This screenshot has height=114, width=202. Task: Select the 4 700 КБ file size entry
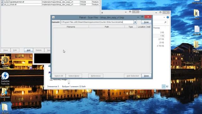160,46
